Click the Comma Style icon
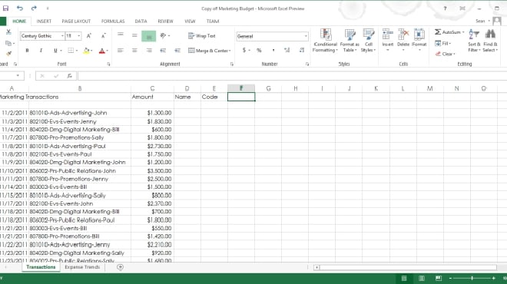This screenshot has width=507, height=284. click(x=273, y=50)
